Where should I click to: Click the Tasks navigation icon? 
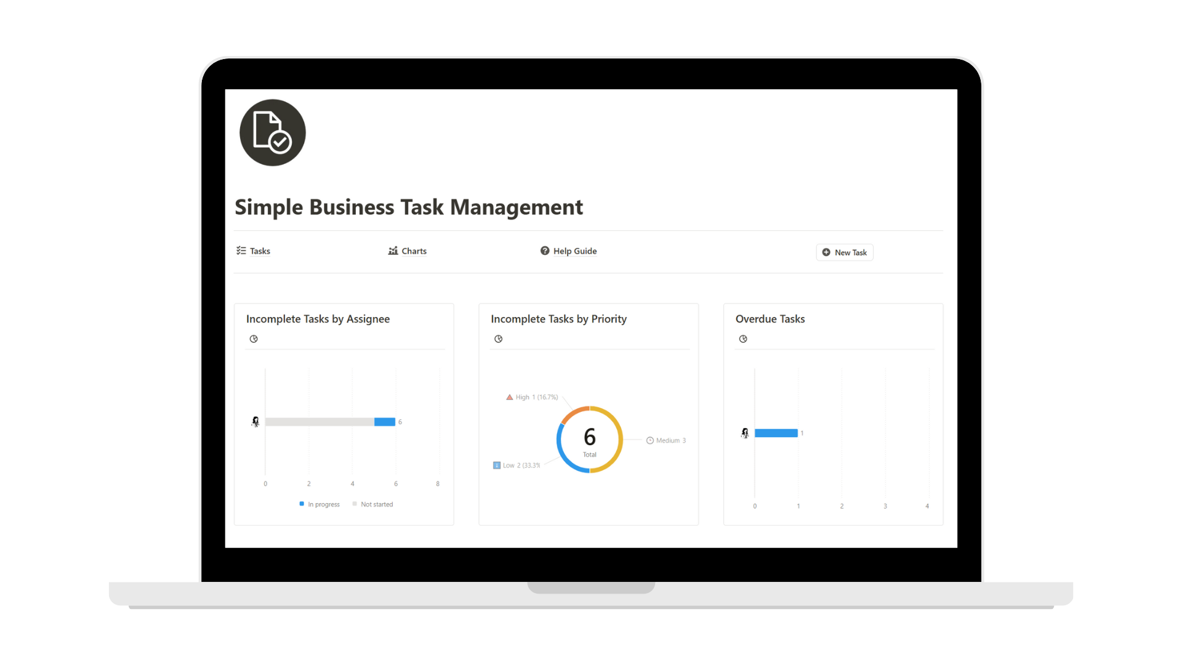[241, 250]
